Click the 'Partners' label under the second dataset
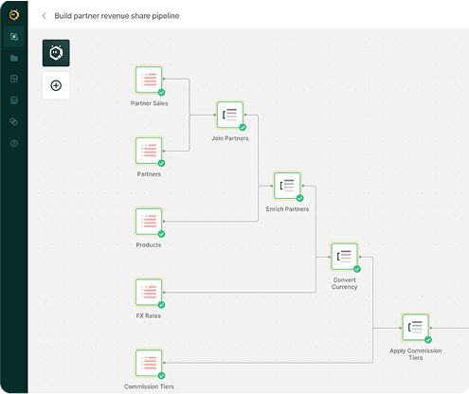Image resolution: width=469 pixels, height=394 pixels. [149, 174]
